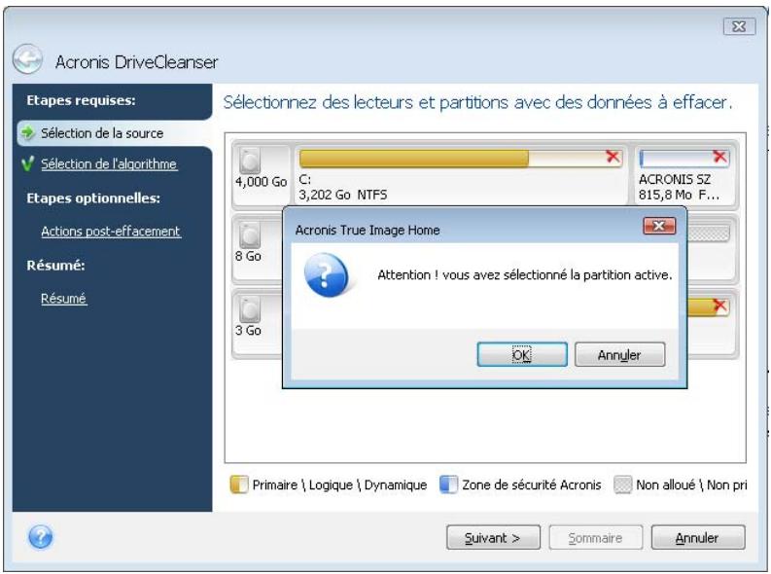The height and width of the screenshot is (574, 771).
Task: Click the green check beside Sélection de l'algorithme
Action: [x=28, y=163]
